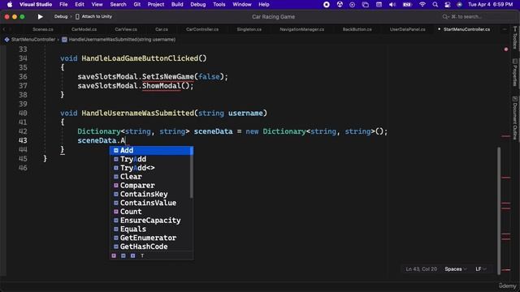Open the Document Outline side panel
Image resolution: width=520 pixels, height=292 pixels.
click(514, 118)
